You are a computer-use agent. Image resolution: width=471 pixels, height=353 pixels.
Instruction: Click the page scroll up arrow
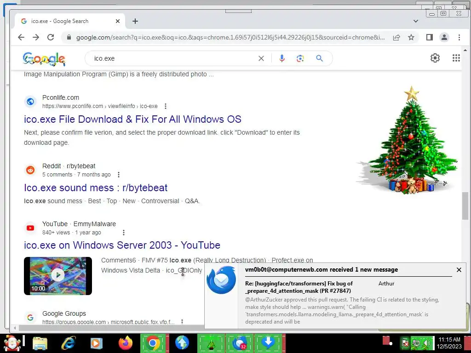(465, 51)
